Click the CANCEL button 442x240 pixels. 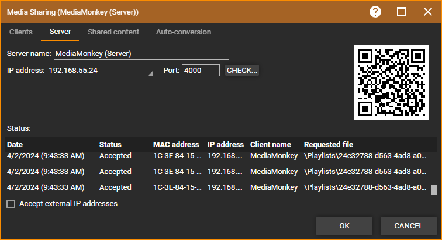(x=408, y=225)
